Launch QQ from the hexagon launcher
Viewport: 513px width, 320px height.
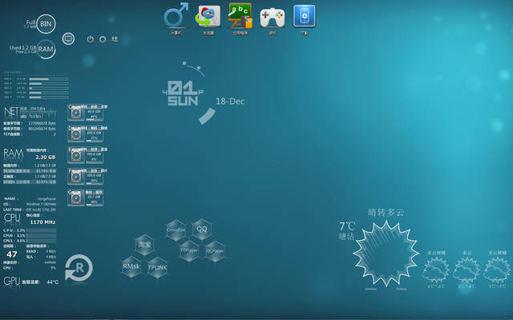(x=201, y=230)
